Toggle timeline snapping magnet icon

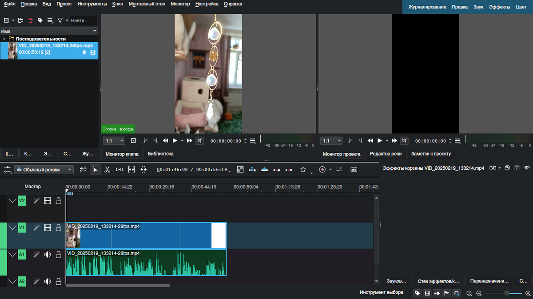[x=456, y=293]
